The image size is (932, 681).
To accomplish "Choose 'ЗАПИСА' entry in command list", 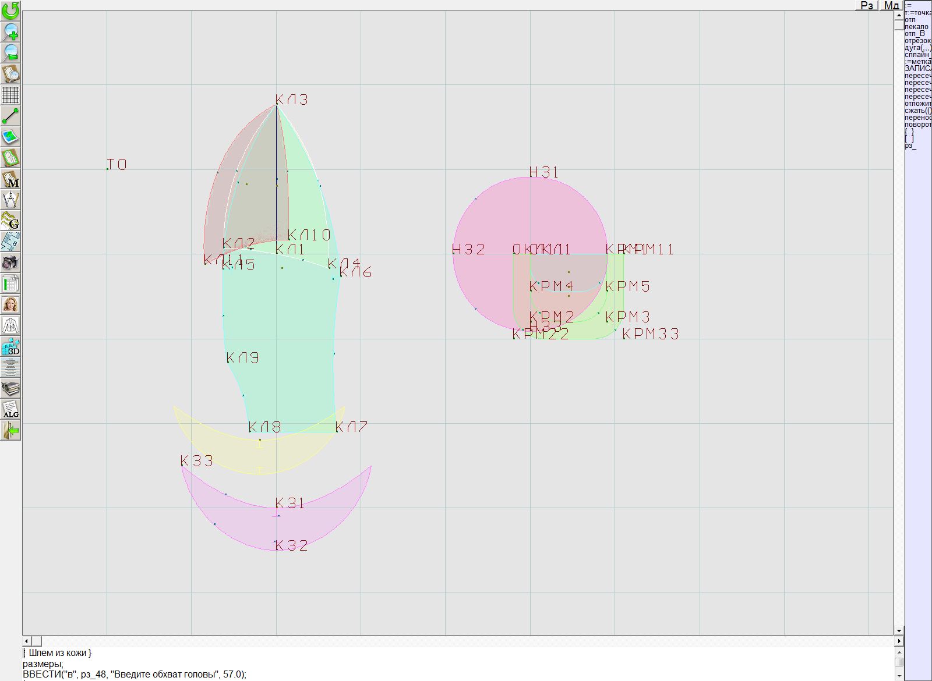I will pos(917,69).
